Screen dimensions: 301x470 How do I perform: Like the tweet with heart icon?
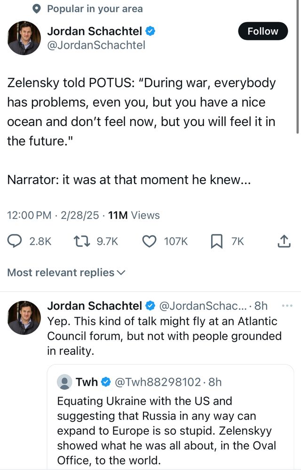coord(149,242)
